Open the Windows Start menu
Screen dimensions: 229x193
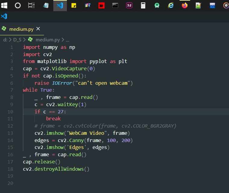[x=4, y=5]
